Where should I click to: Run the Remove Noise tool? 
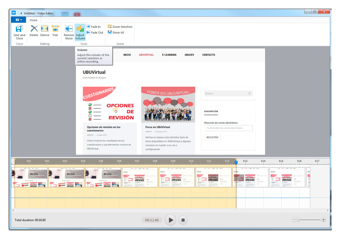coord(69,32)
